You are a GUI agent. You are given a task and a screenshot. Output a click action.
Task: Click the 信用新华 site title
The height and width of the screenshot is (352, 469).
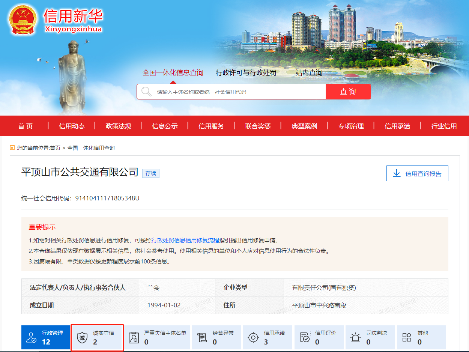pyautogui.click(x=73, y=16)
